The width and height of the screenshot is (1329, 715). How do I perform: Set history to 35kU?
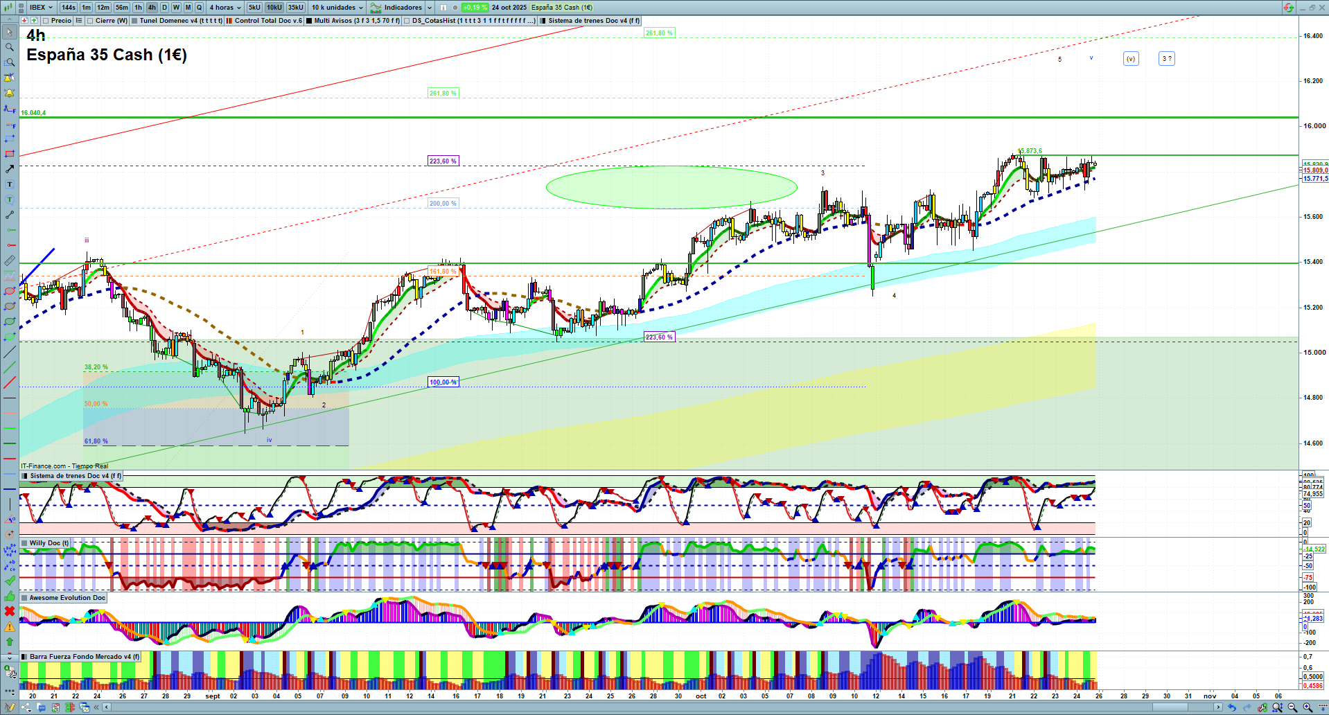click(296, 8)
